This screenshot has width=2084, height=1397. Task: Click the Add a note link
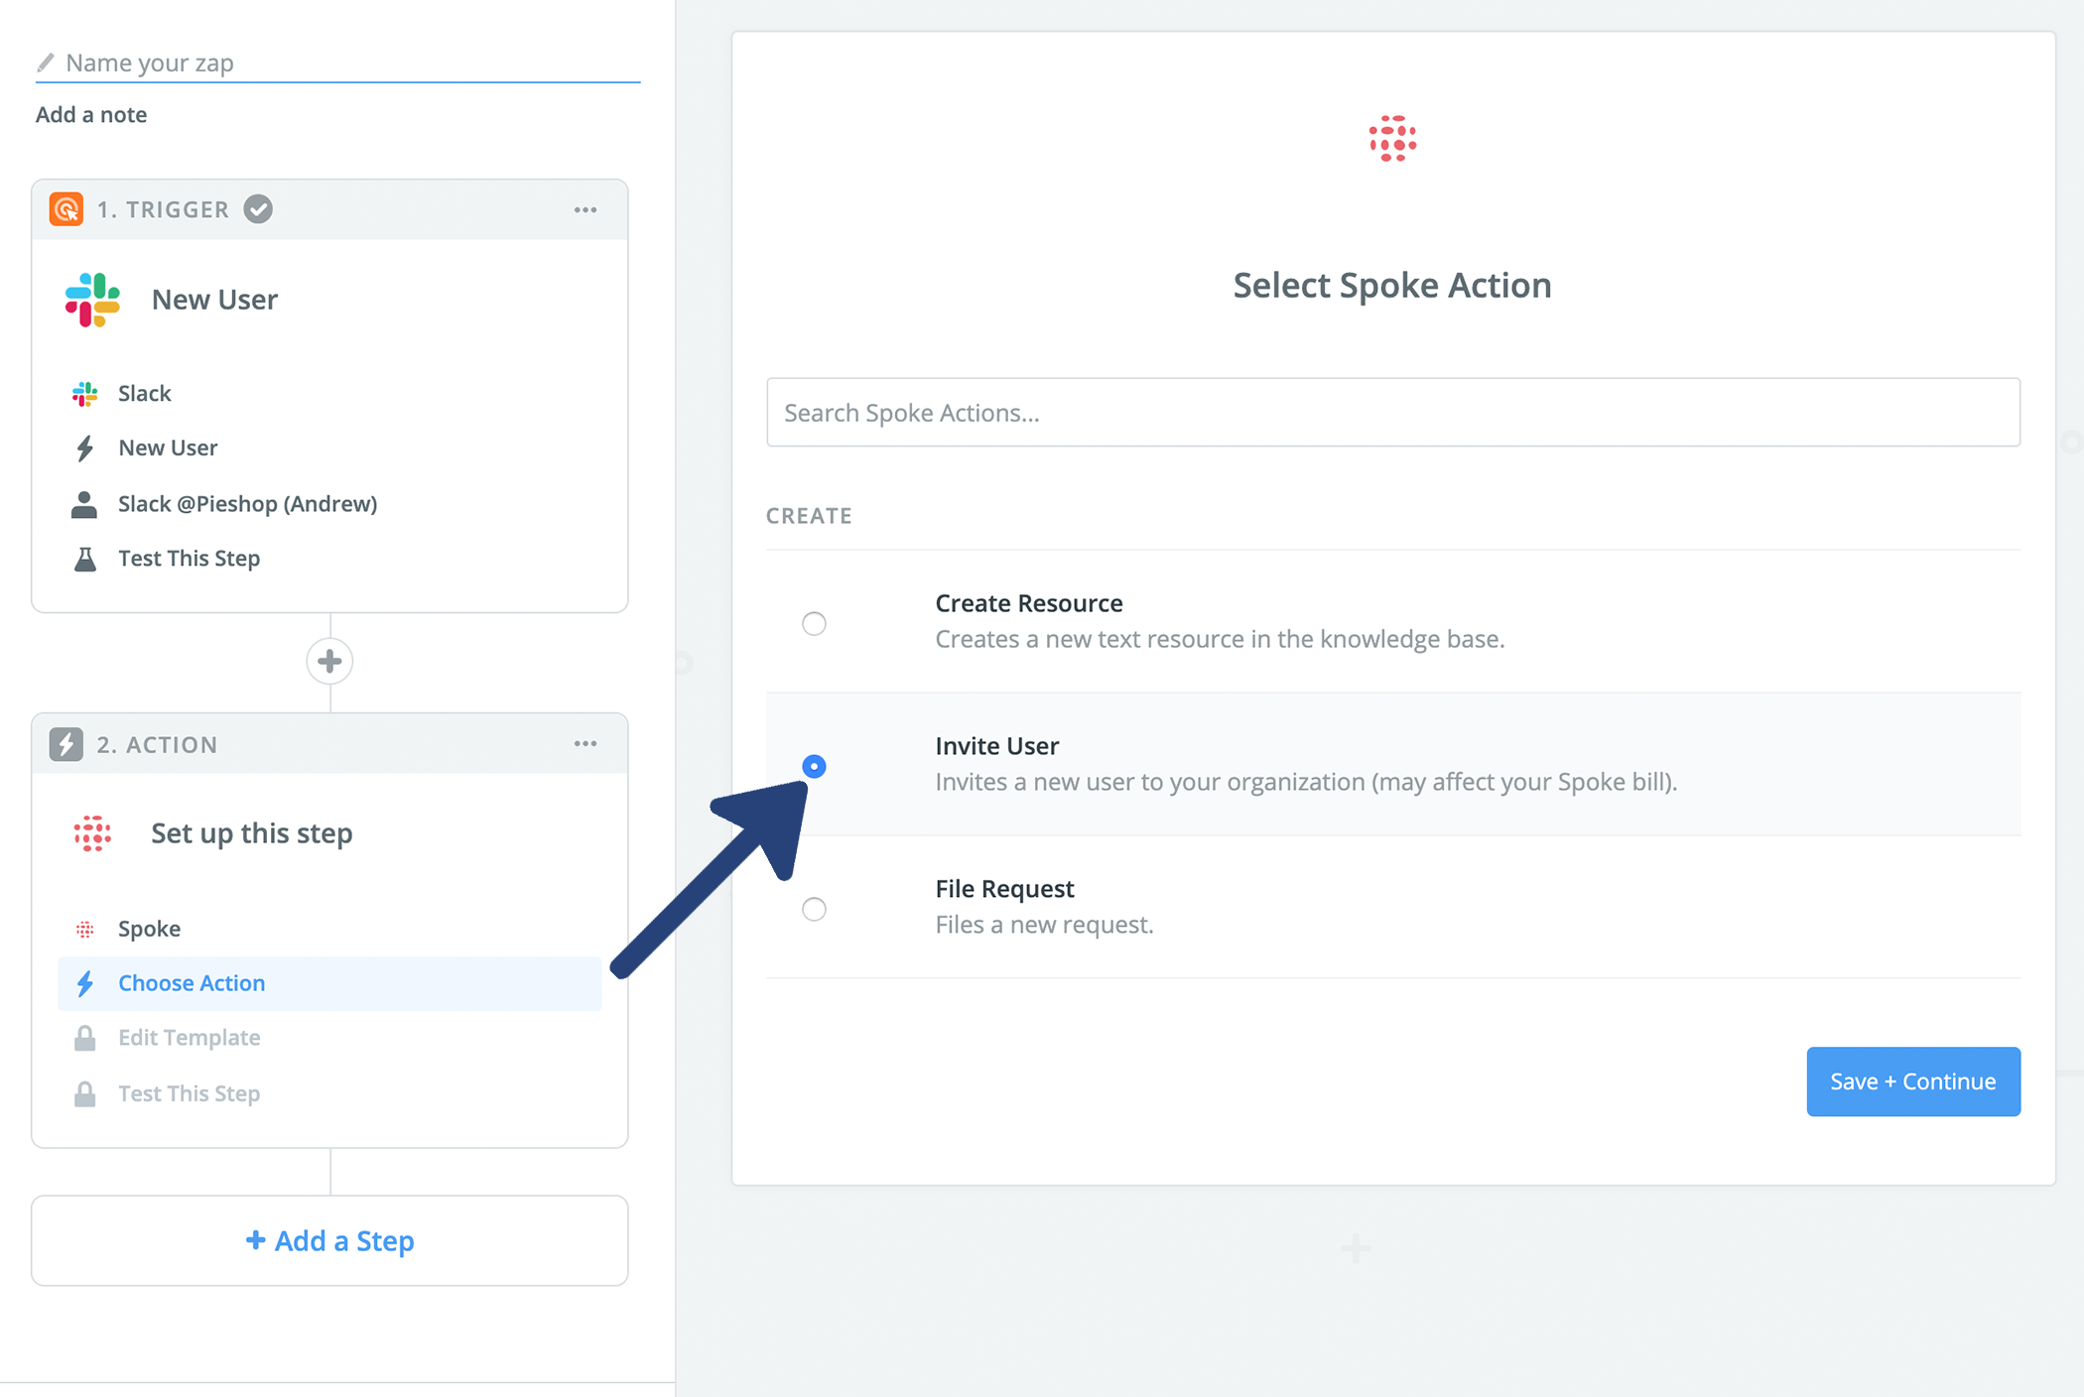tap(91, 114)
